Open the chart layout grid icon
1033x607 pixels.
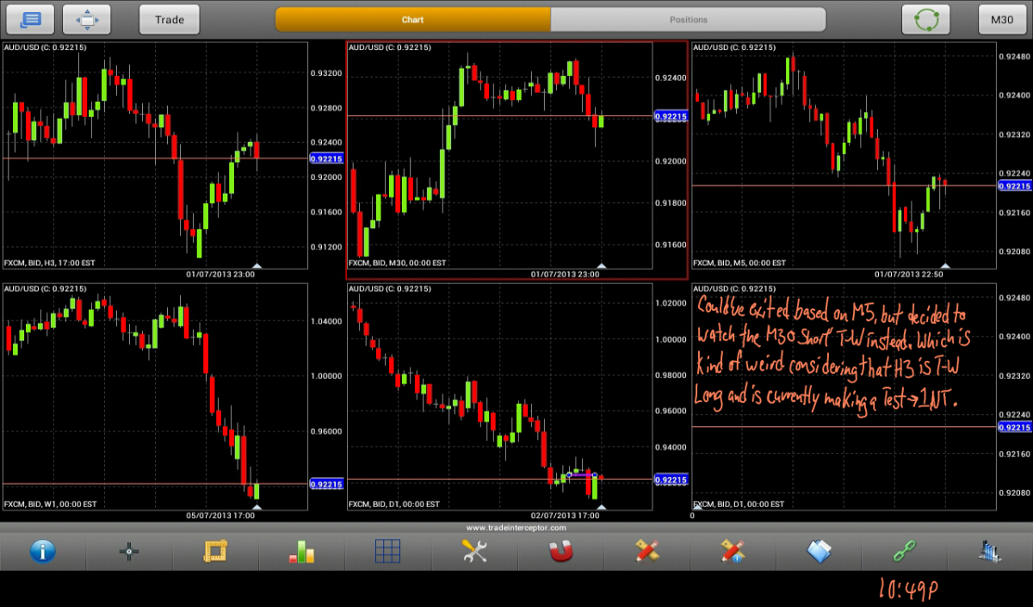coord(387,551)
